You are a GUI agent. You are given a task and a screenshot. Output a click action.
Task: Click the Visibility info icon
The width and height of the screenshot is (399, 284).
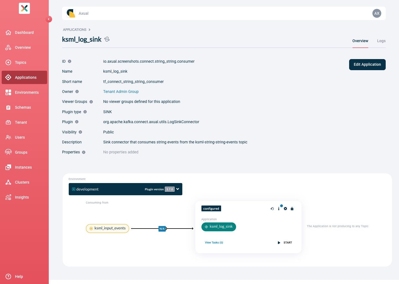(80, 132)
